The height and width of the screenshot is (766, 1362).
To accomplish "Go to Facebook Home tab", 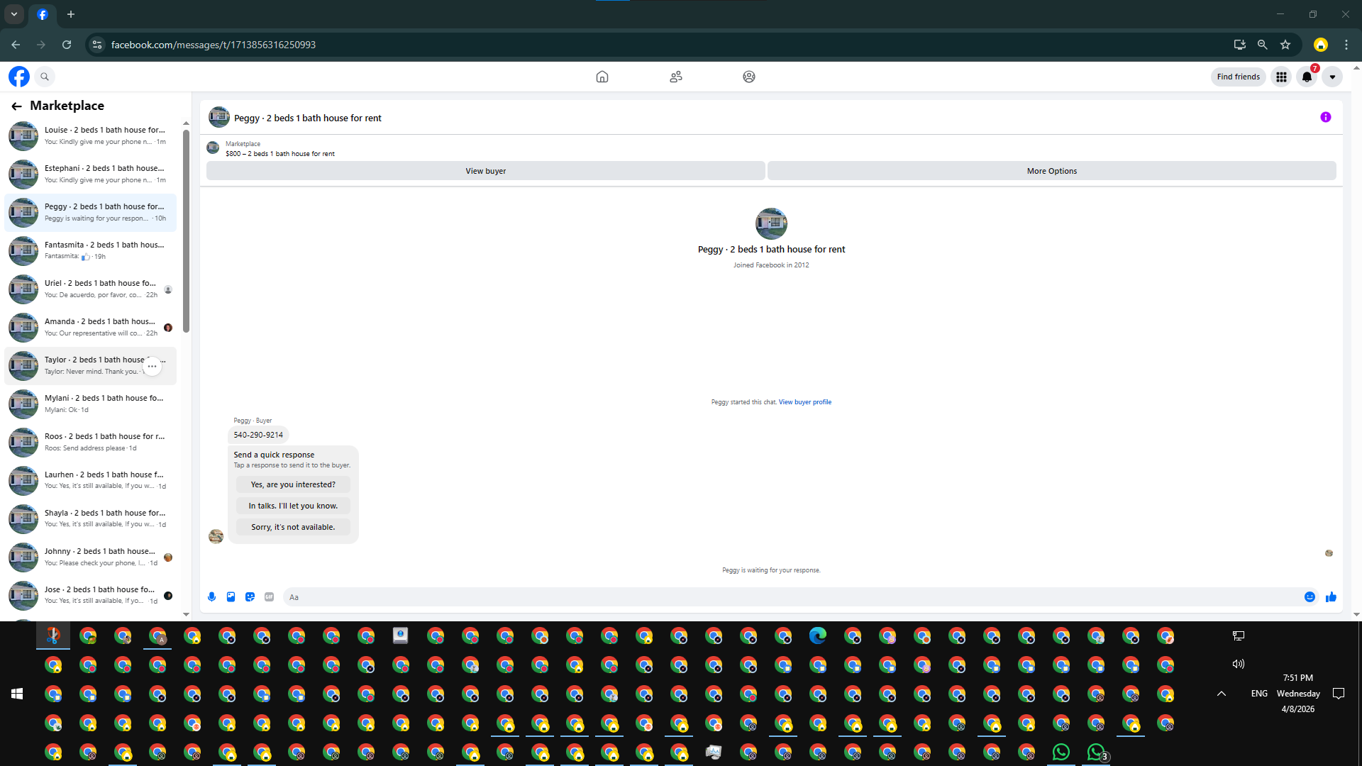I will [x=602, y=77].
